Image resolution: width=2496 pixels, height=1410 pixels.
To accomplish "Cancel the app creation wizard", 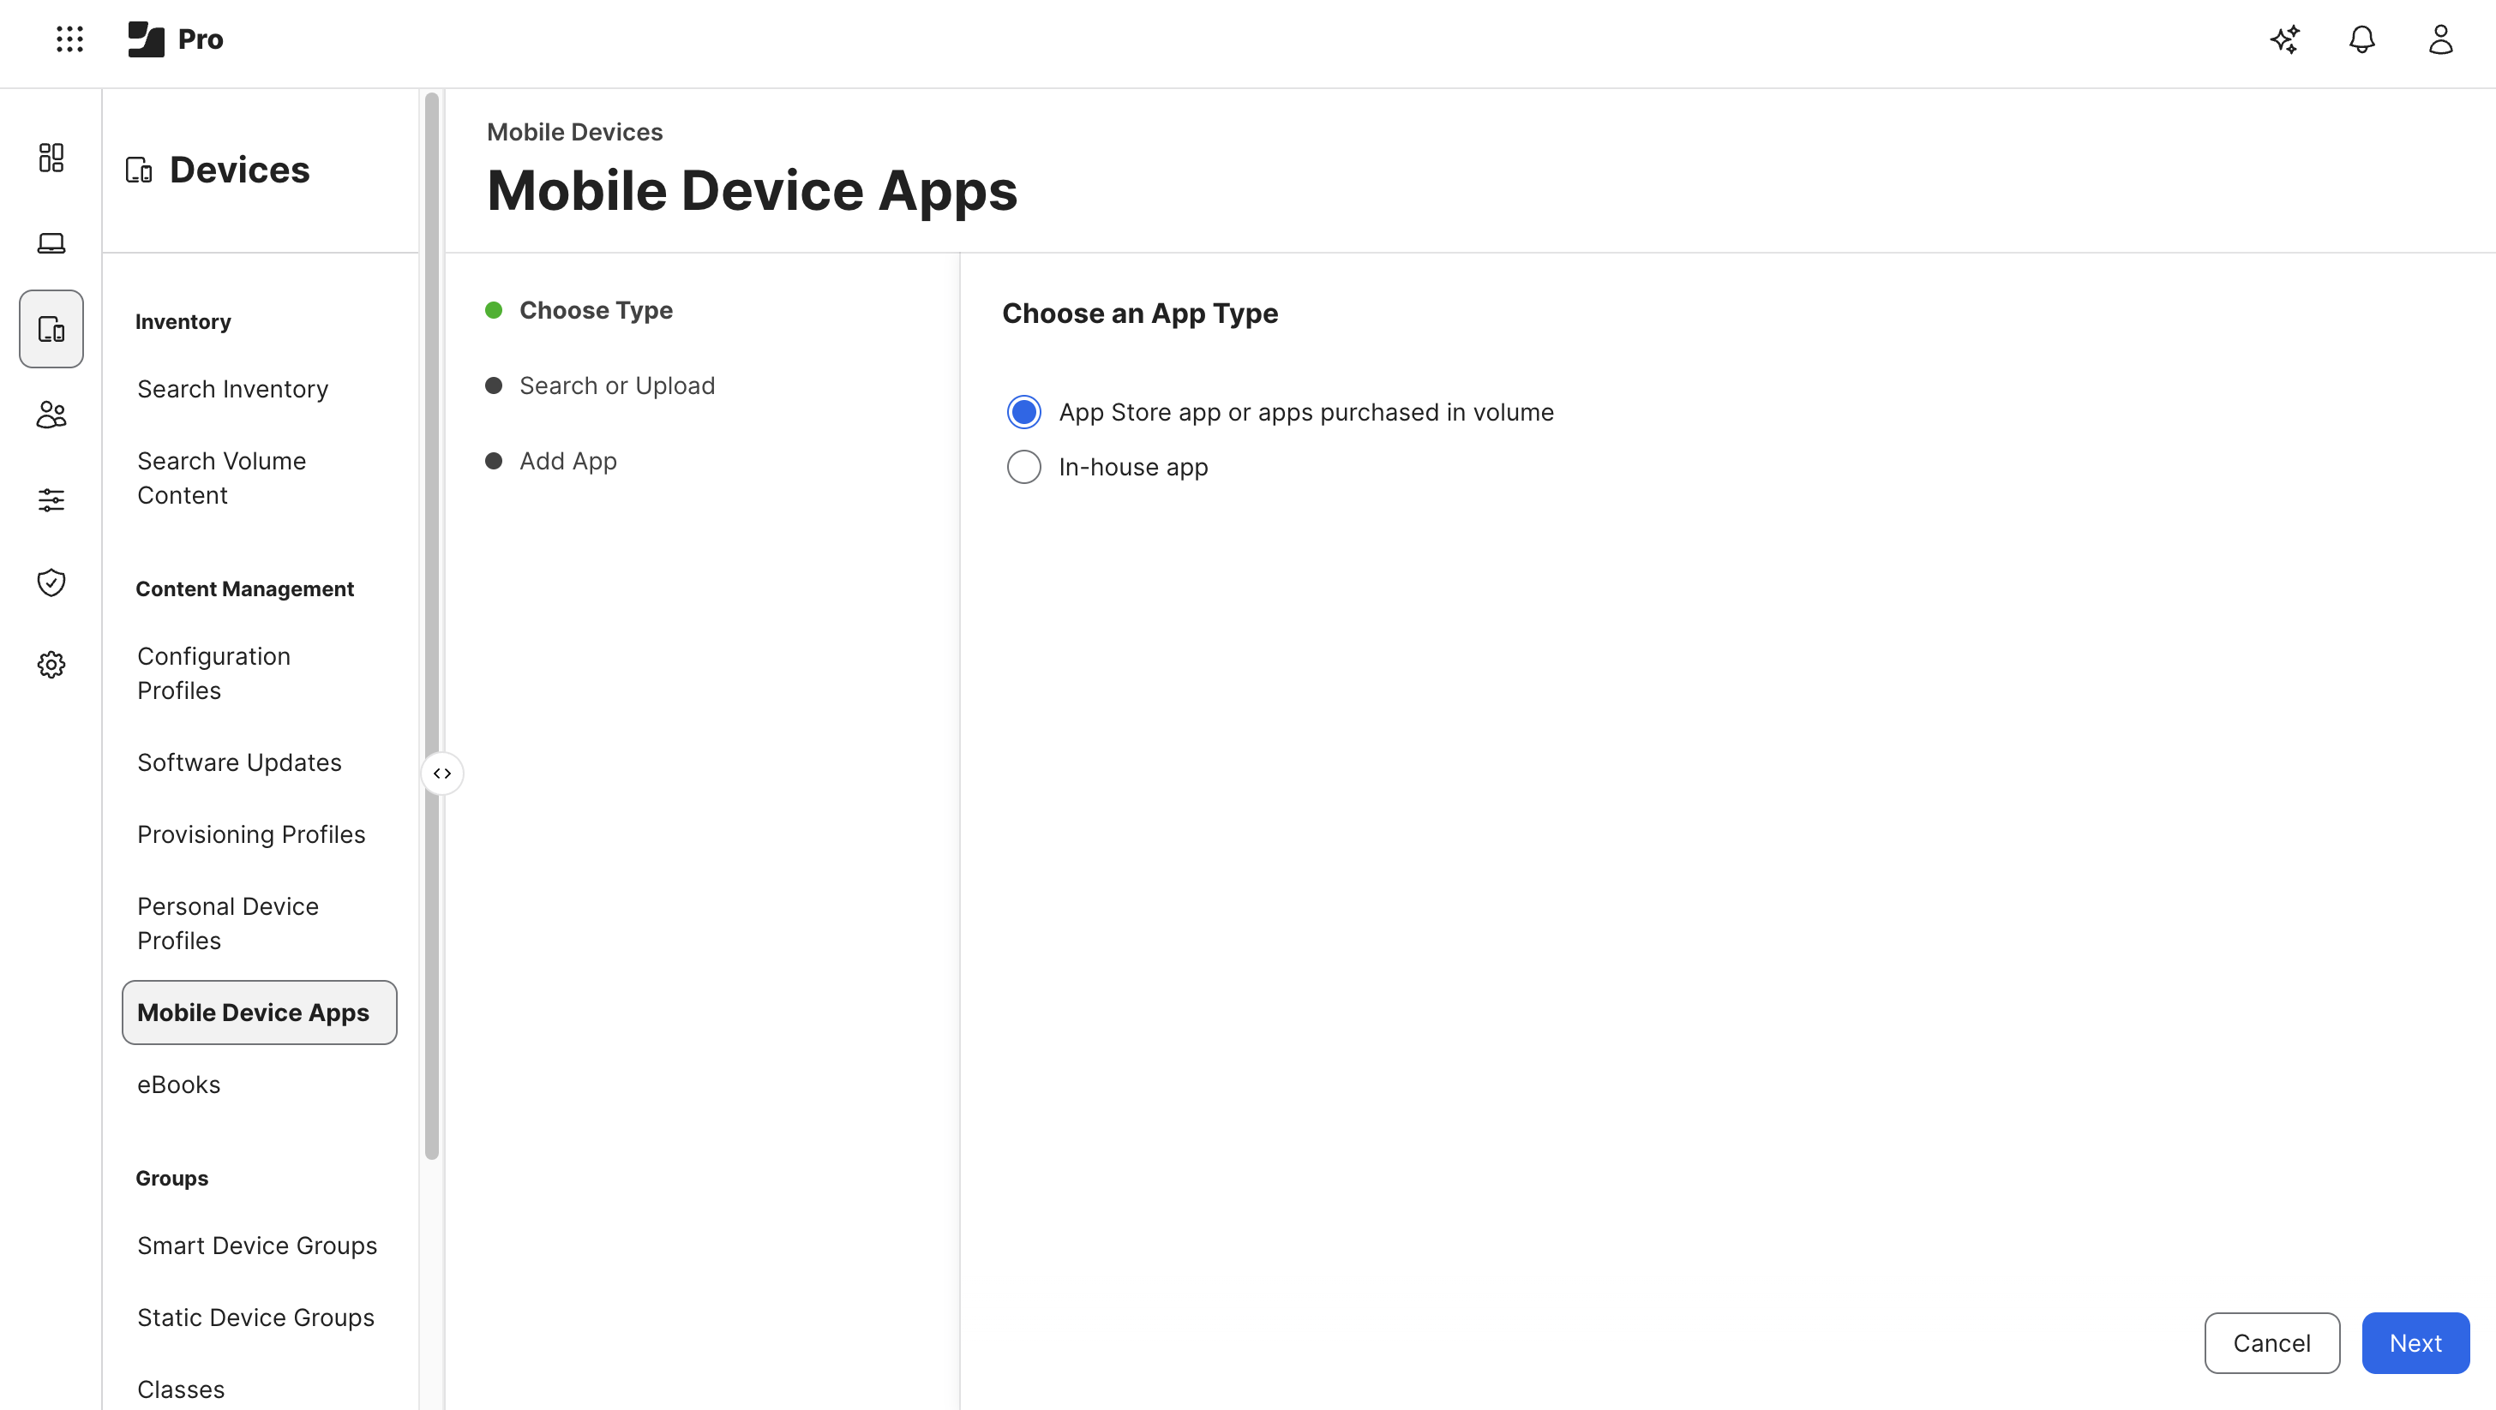I will (x=2271, y=1342).
